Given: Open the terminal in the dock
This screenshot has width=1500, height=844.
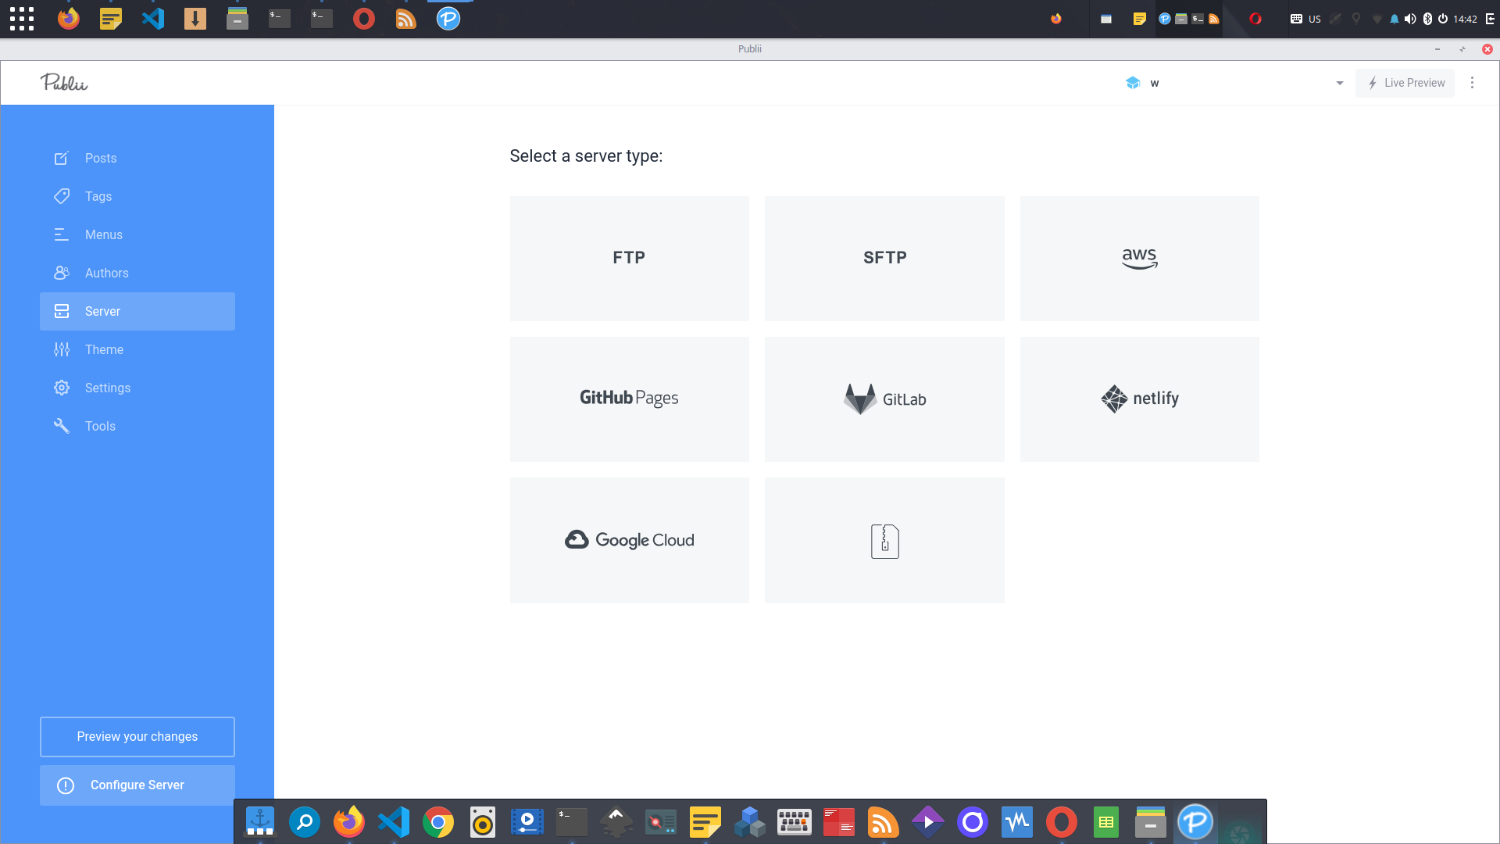Looking at the screenshot, I should point(572,822).
